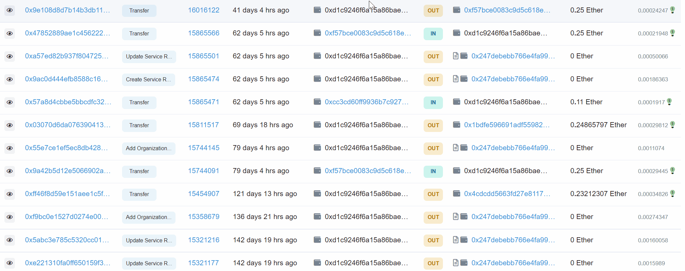The height and width of the screenshot is (271, 685).
Task: Select value 0.24865797 Ether
Action: [x=598, y=125]
